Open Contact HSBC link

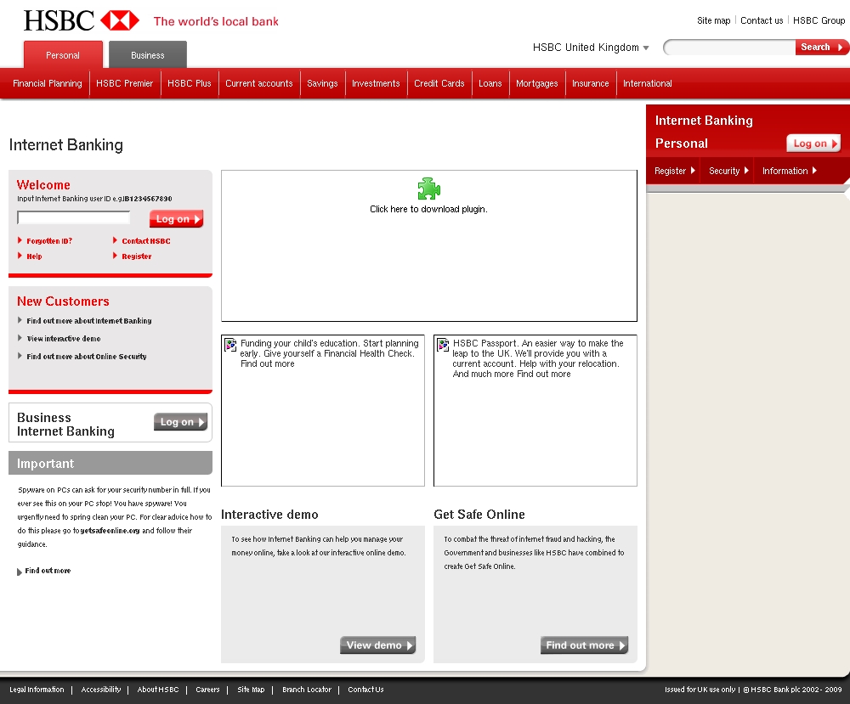click(x=145, y=241)
